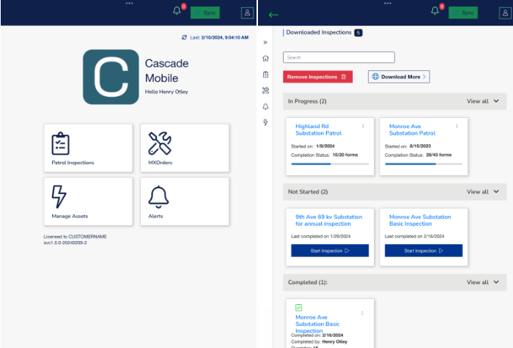Expand the sidebar with double chevron
This screenshot has height=348, width=513.
click(265, 42)
